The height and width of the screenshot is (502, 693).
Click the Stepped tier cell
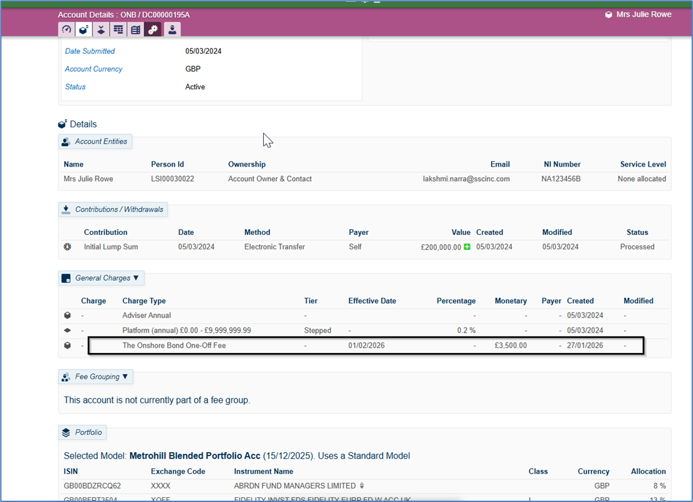[318, 330]
